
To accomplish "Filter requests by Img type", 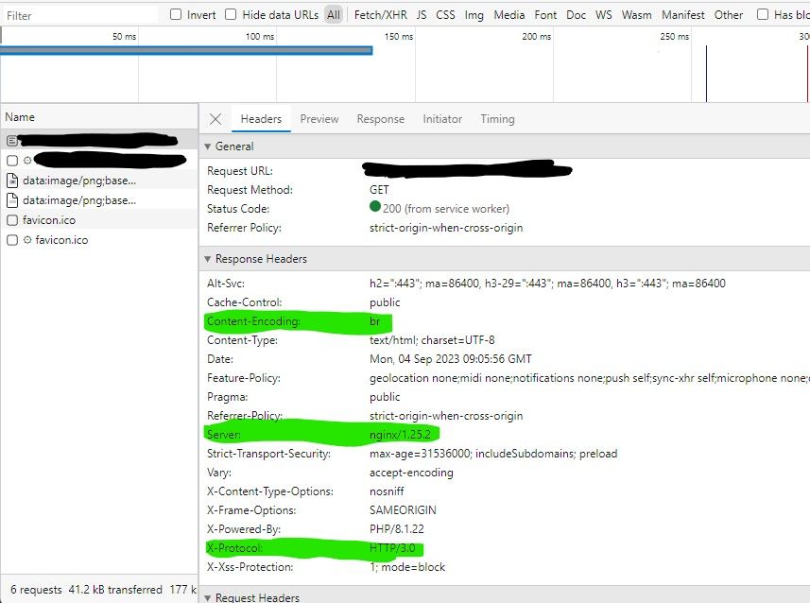I will coord(474,14).
